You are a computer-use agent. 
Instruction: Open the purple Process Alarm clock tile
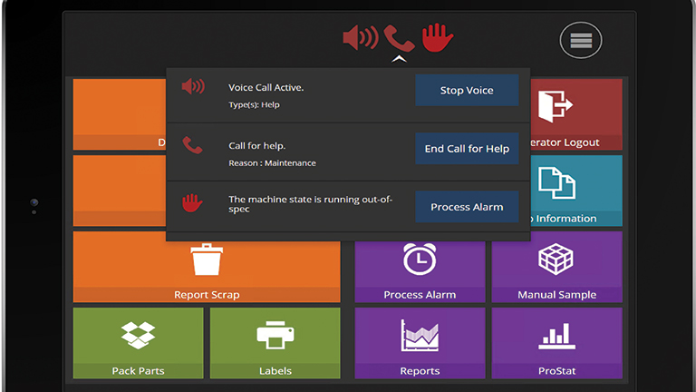coord(420,269)
